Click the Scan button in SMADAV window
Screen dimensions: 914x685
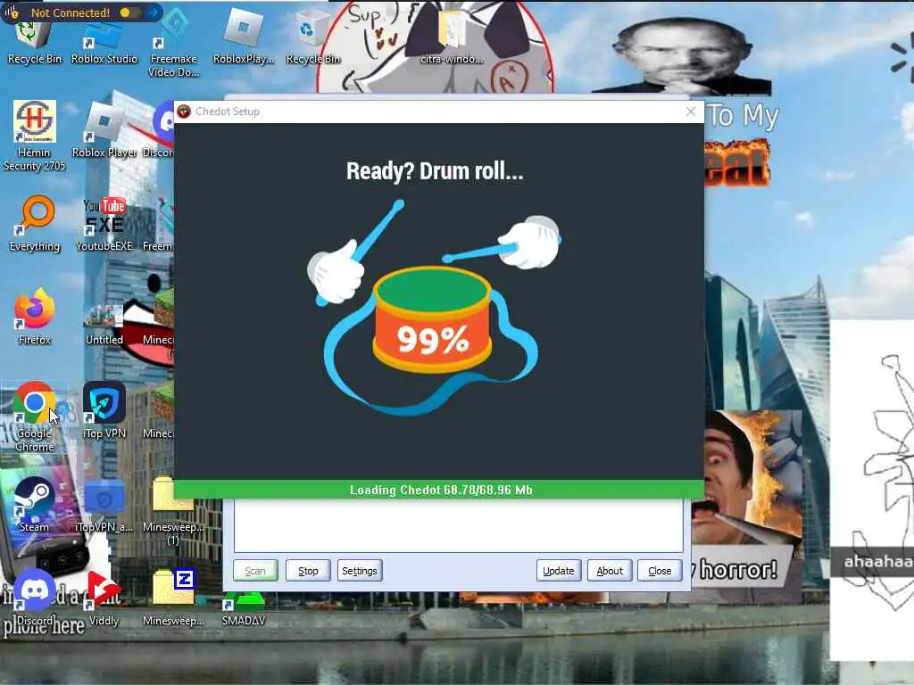pos(255,571)
